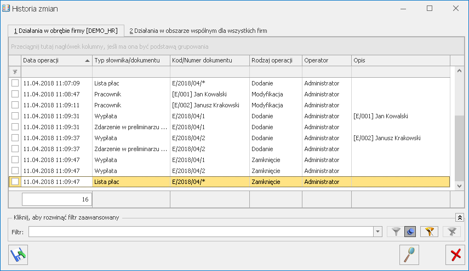Viewport: 469px width, 271px height.
Task: Click the Data operacji filter row cell
Action: coord(56,72)
